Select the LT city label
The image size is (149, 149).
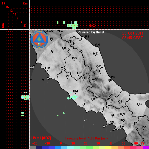click(83, 104)
